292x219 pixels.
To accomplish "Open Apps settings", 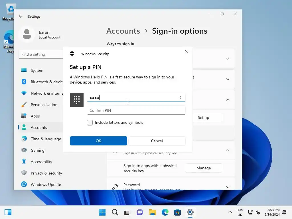I will [x=40, y=116].
